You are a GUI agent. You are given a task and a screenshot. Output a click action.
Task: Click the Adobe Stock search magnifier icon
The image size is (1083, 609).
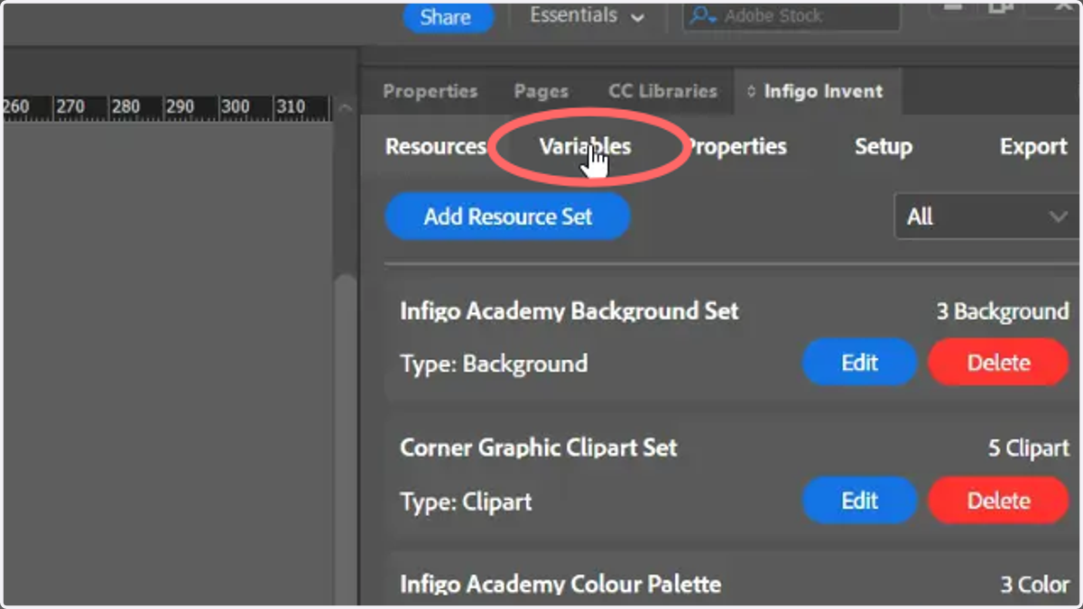(702, 16)
